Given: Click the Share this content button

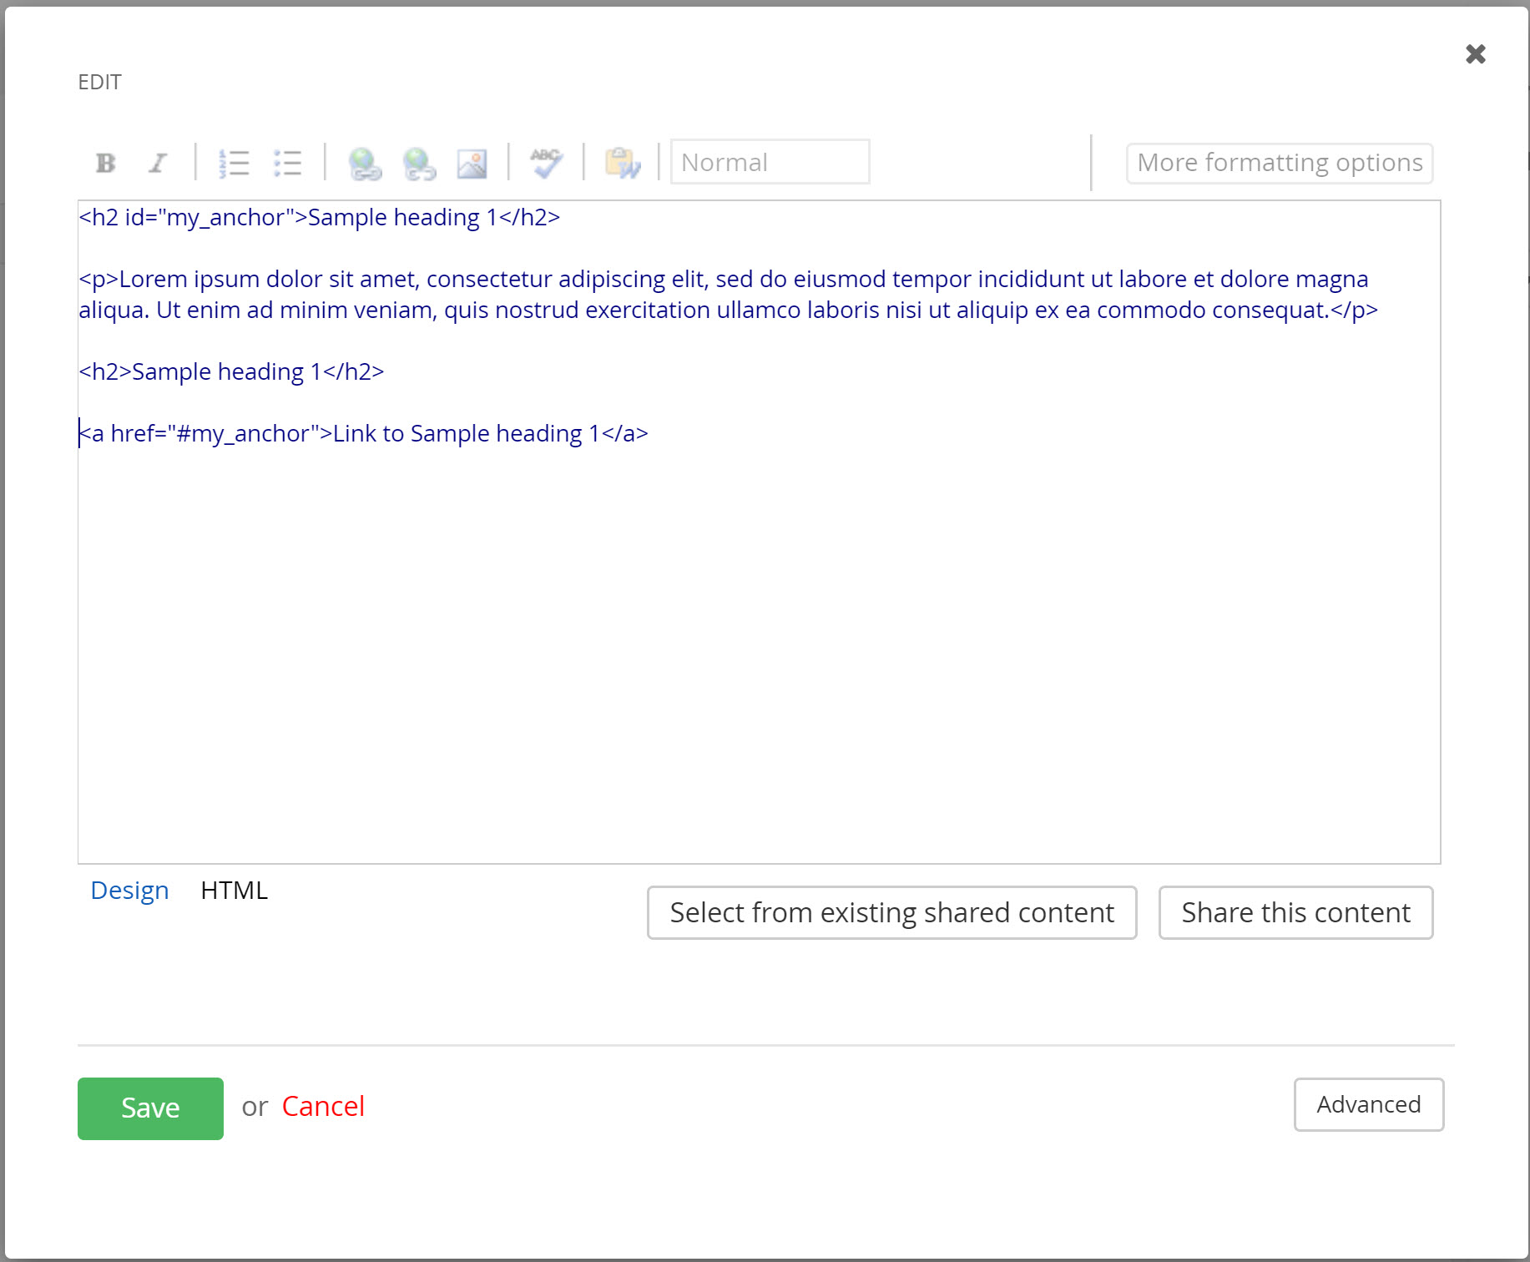Looking at the screenshot, I should (x=1295, y=912).
